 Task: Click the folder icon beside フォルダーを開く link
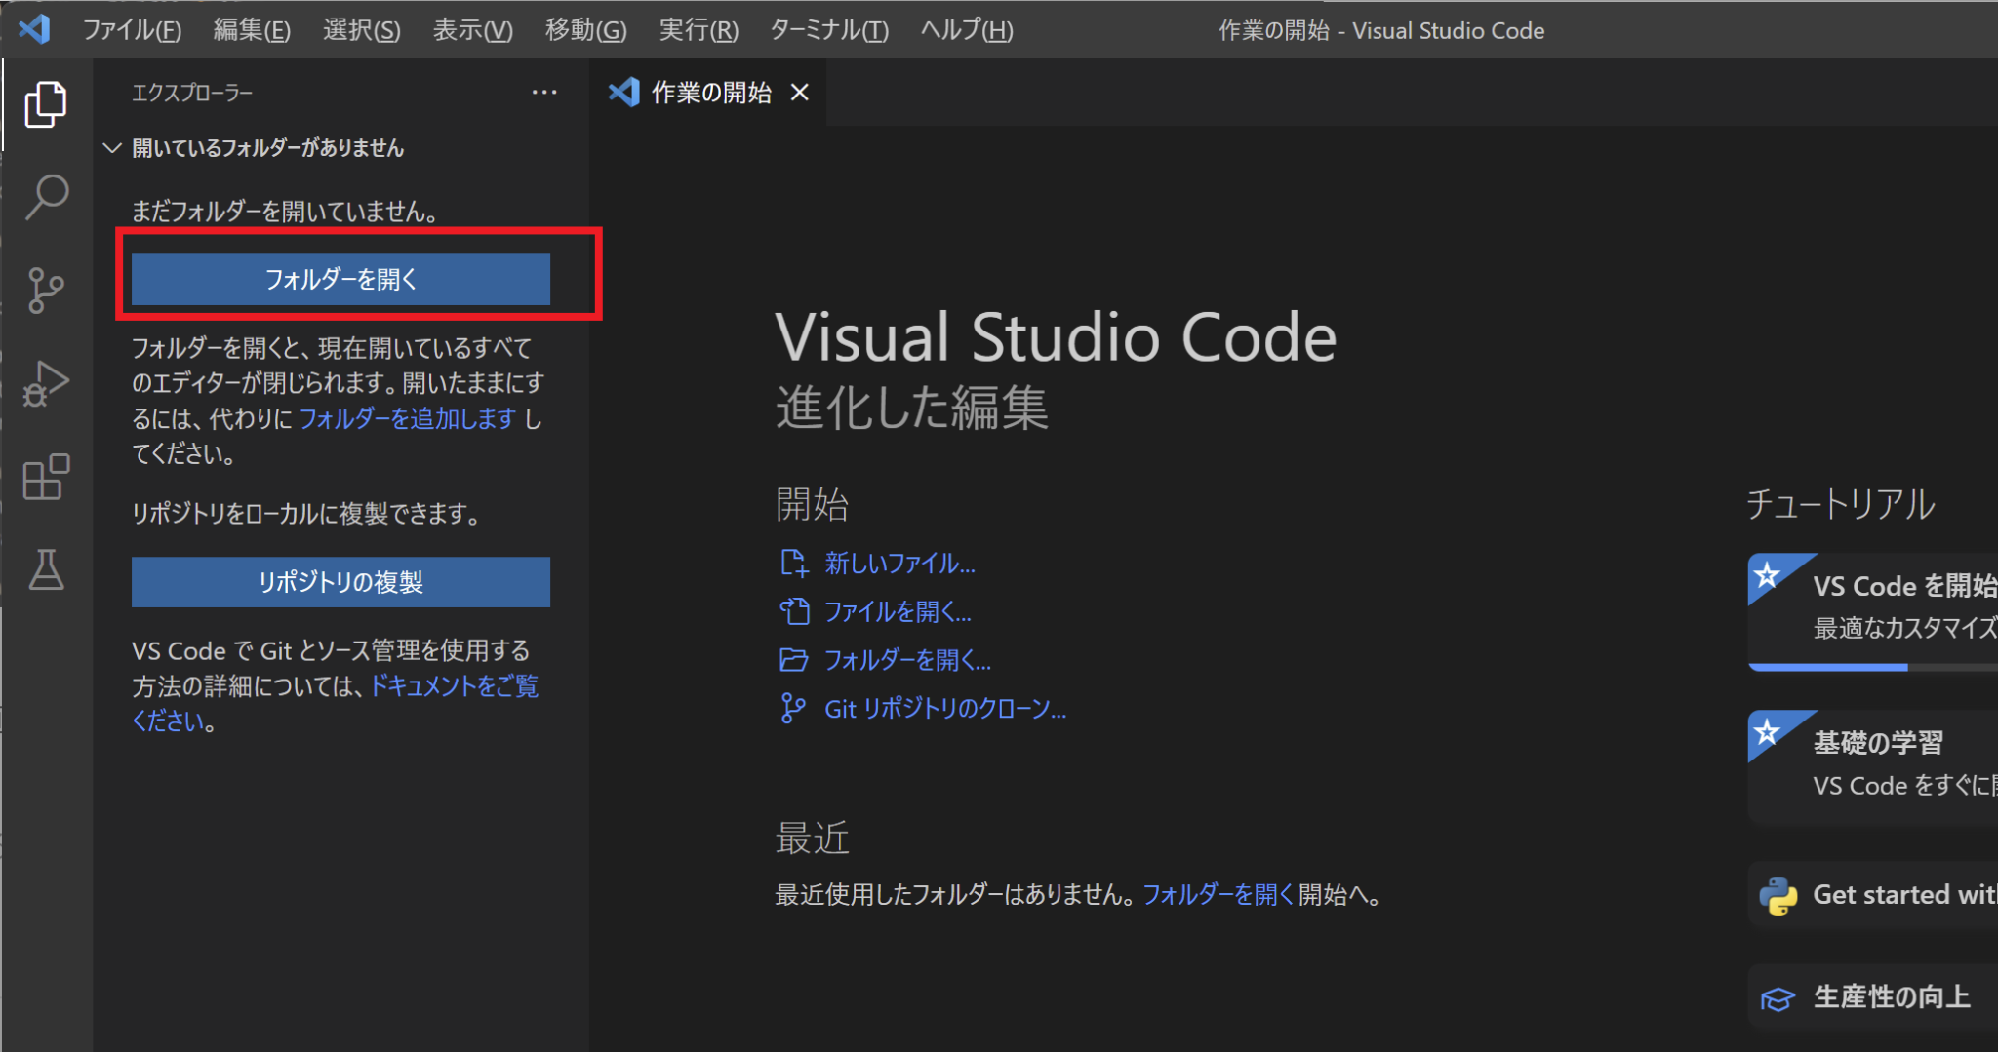coord(794,660)
